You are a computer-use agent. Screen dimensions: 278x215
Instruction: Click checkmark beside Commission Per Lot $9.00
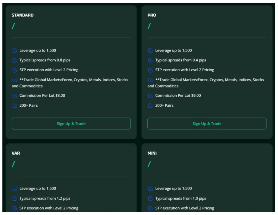[x=150, y=96]
